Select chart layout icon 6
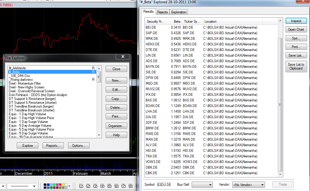Viewport: 310px width, 191px height. click(117, 186)
